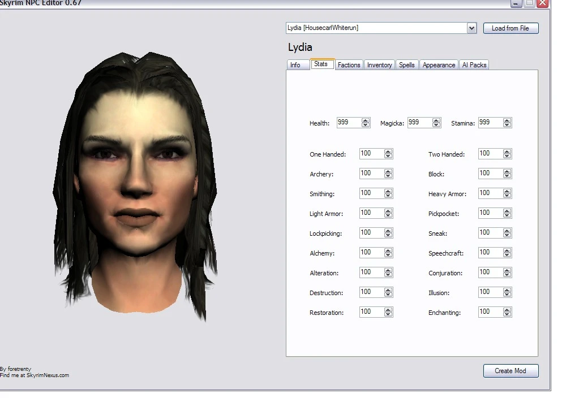Viewport: 566px width, 398px height.
Task: Go to the Inventory tab
Action: tap(379, 65)
